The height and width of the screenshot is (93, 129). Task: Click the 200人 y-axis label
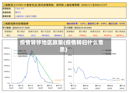[70, 69]
